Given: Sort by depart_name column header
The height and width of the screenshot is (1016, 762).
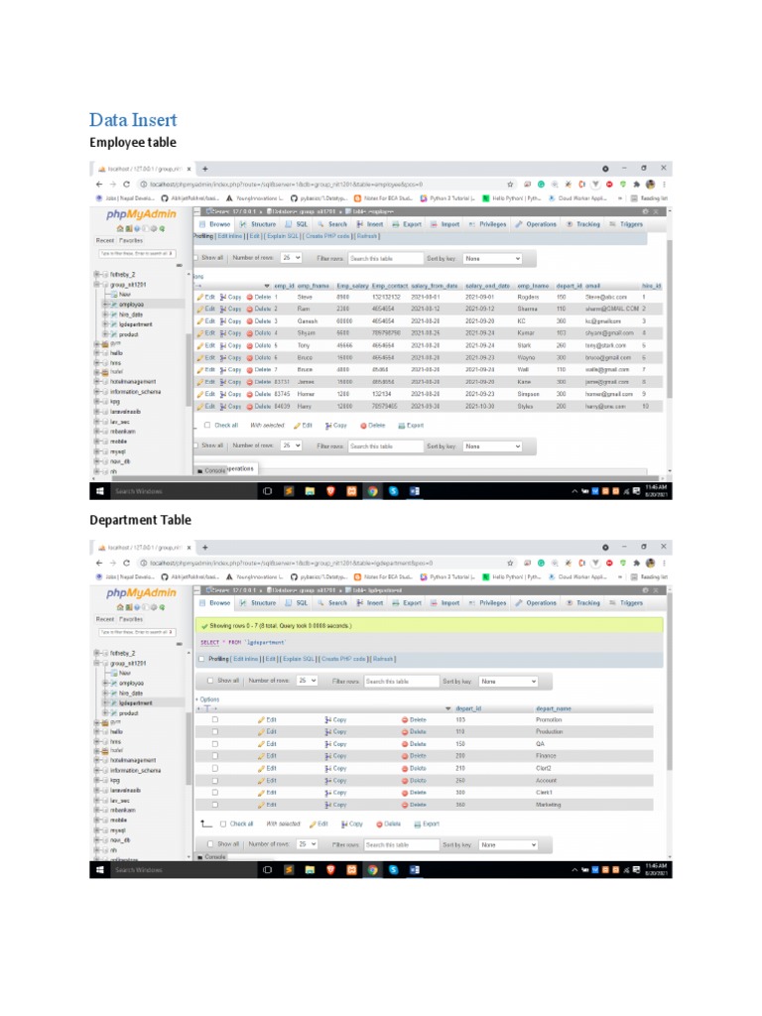Looking at the screenshot, I should 554,708.
